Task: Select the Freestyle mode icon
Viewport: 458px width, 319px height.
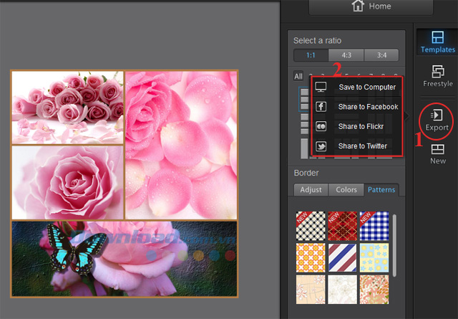Action: 437,75
